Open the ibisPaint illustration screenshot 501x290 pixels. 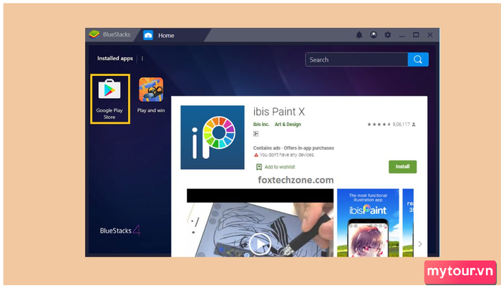368,223
